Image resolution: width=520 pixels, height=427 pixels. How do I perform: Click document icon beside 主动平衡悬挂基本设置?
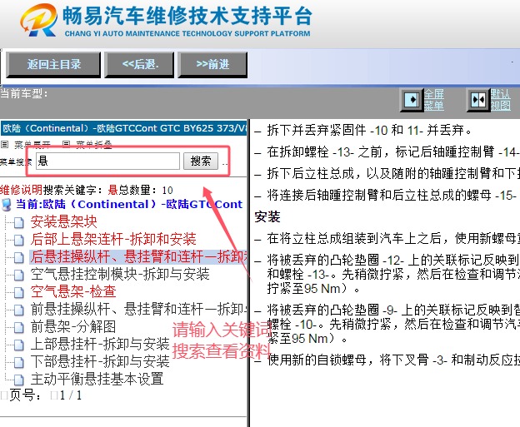pos(19,380)
